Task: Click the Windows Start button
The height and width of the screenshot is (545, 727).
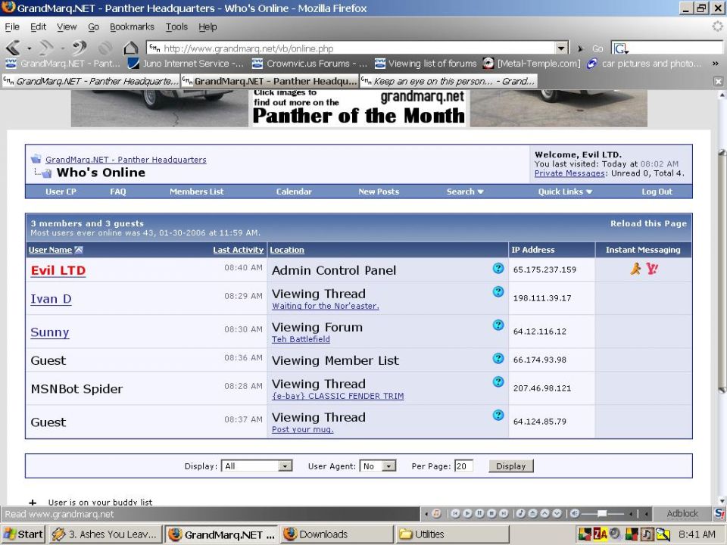Action: tap(23, 534)
